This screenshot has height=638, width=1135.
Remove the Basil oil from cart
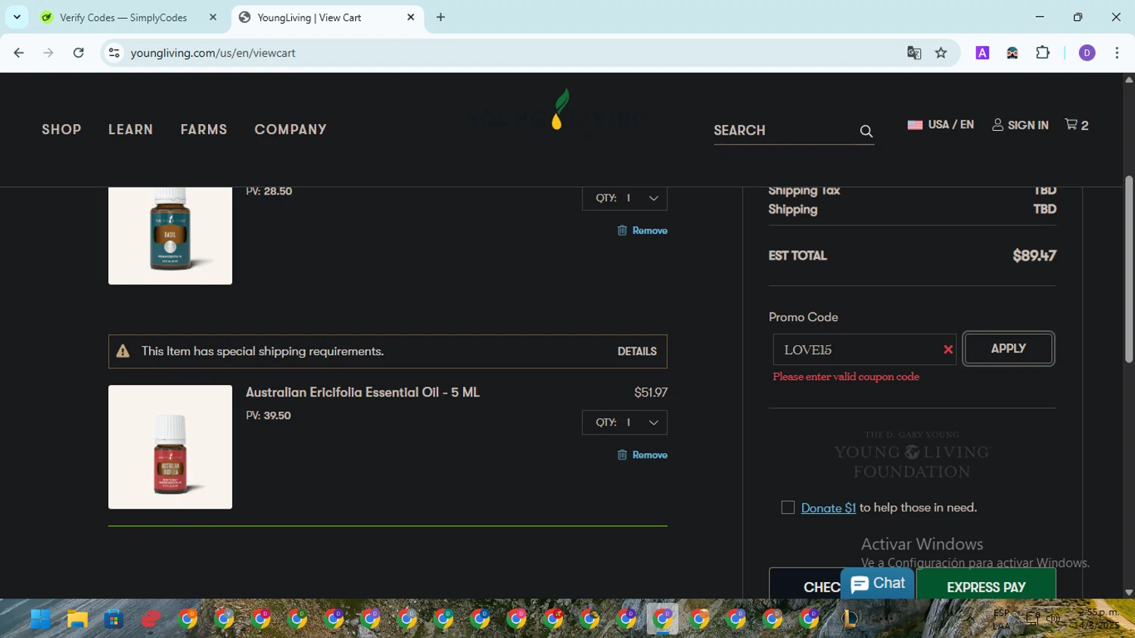[642, 231]
